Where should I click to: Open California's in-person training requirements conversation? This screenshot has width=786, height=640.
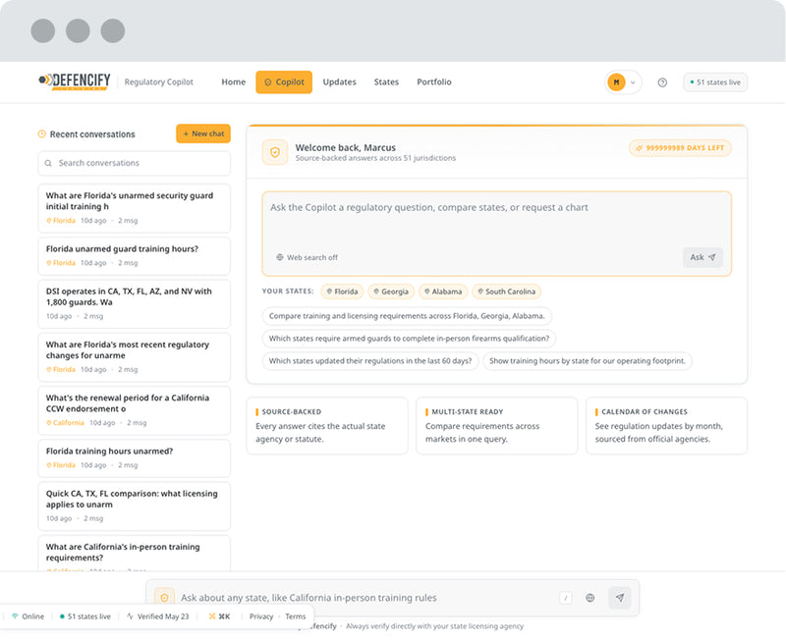135,554
